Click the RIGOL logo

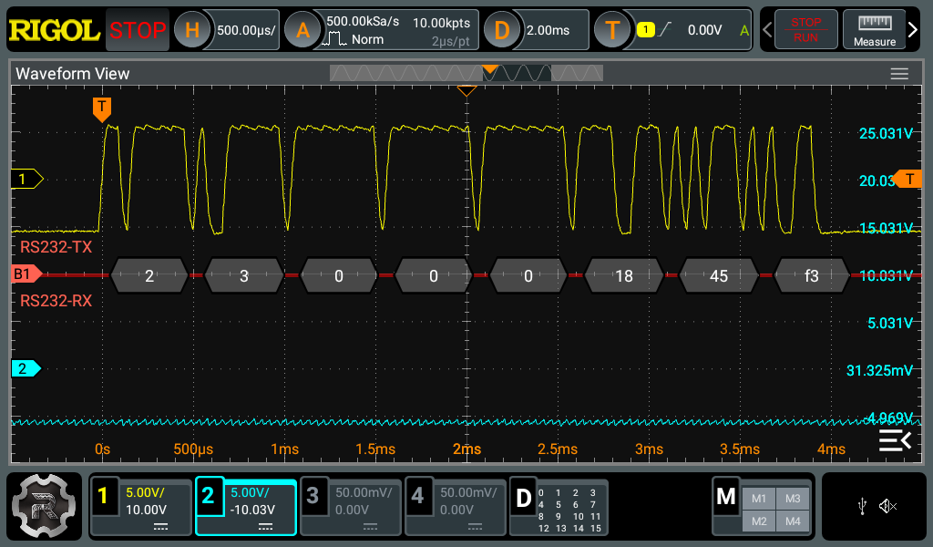point(52,28)
